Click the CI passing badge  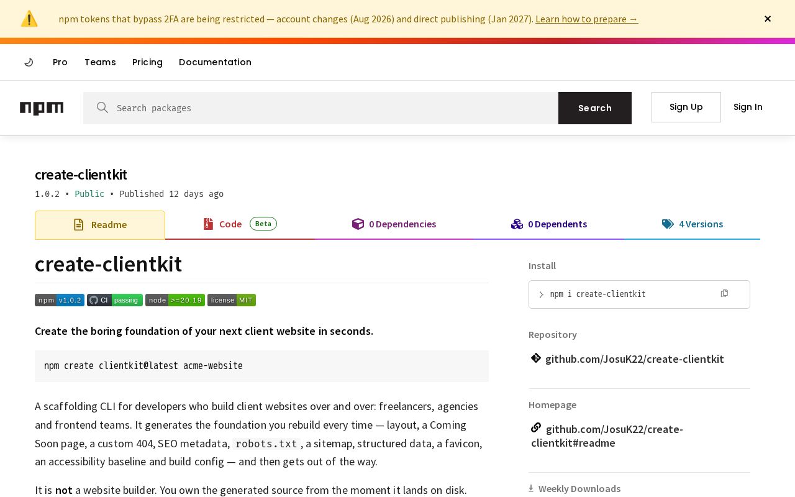[x=115, y=300]
